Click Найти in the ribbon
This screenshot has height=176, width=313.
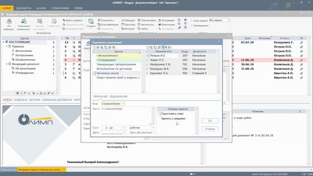[143, 29]
